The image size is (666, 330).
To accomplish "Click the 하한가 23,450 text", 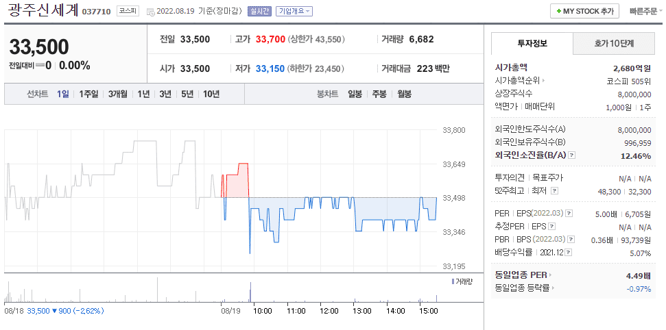I will coord(316,68).
